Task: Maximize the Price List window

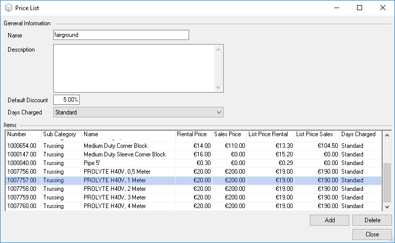Action: 359,8
